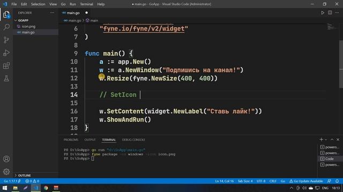Change CRLF line ending setting
Image resolution: width=343 pixels, height=192 pixels.
pos(273,181)
